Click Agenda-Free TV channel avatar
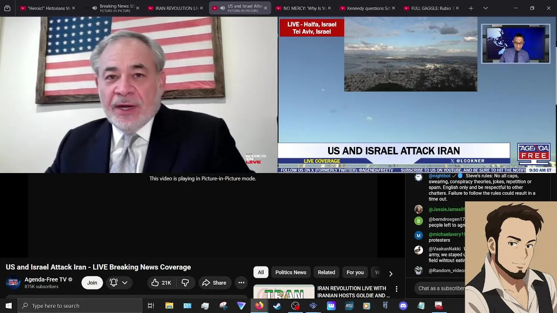557x313 pixels. click(13, 283)
